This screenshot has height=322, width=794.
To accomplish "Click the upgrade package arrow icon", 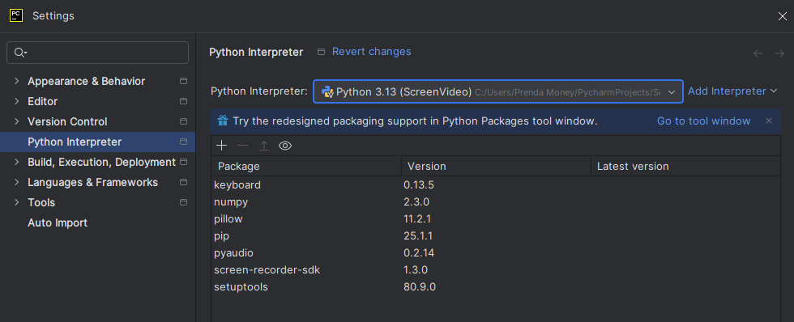I will tap(264, 146).
